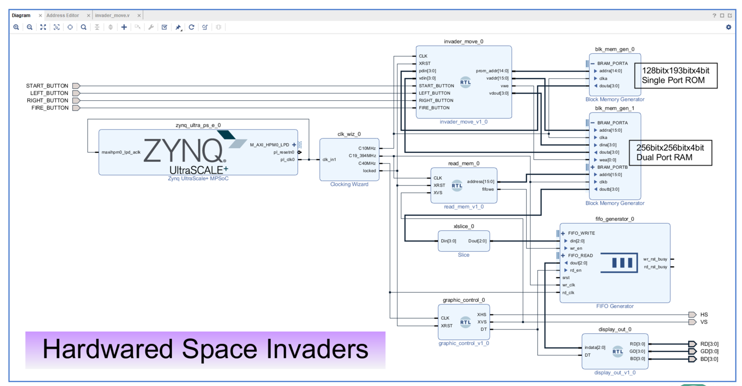Screen dimensions: 742x386
Task: Open the invader_move.v tab
Action: [112, 16]
